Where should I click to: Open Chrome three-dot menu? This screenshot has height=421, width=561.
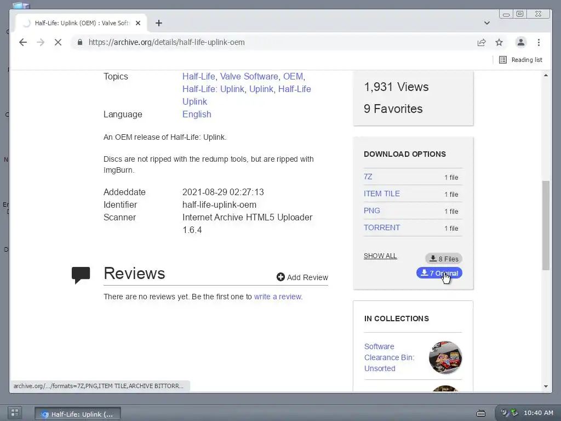coord(539,42)
